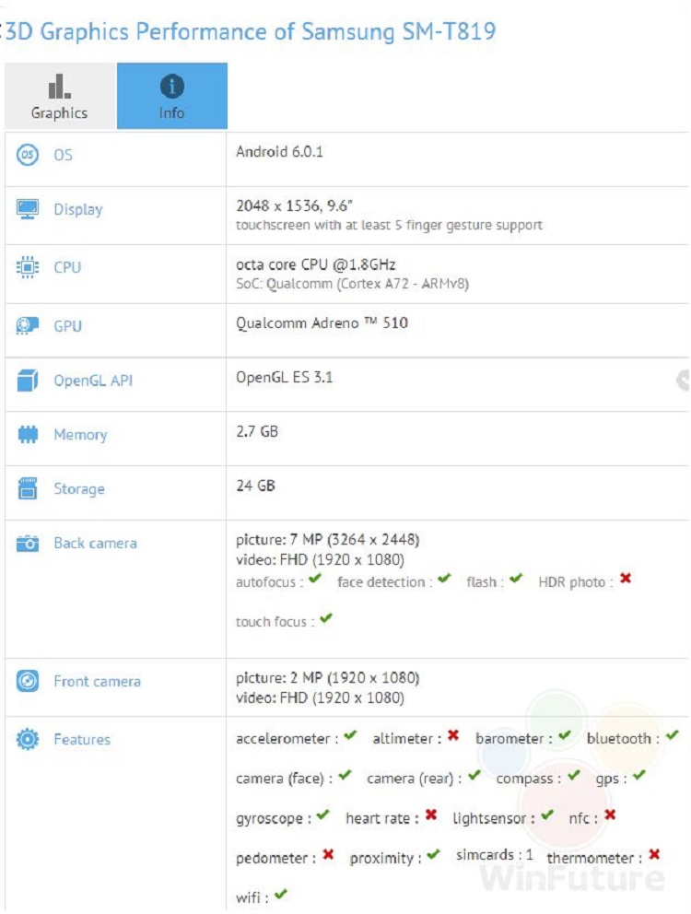Click the Qualcomm Adreno 510 text
691x914 pixels.
coord(322,322)
